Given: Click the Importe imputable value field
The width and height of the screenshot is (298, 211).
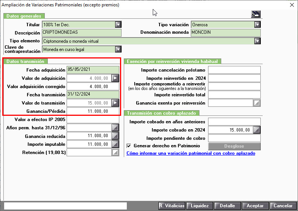Looking at the screenshot, I should [x=89, y=144].
